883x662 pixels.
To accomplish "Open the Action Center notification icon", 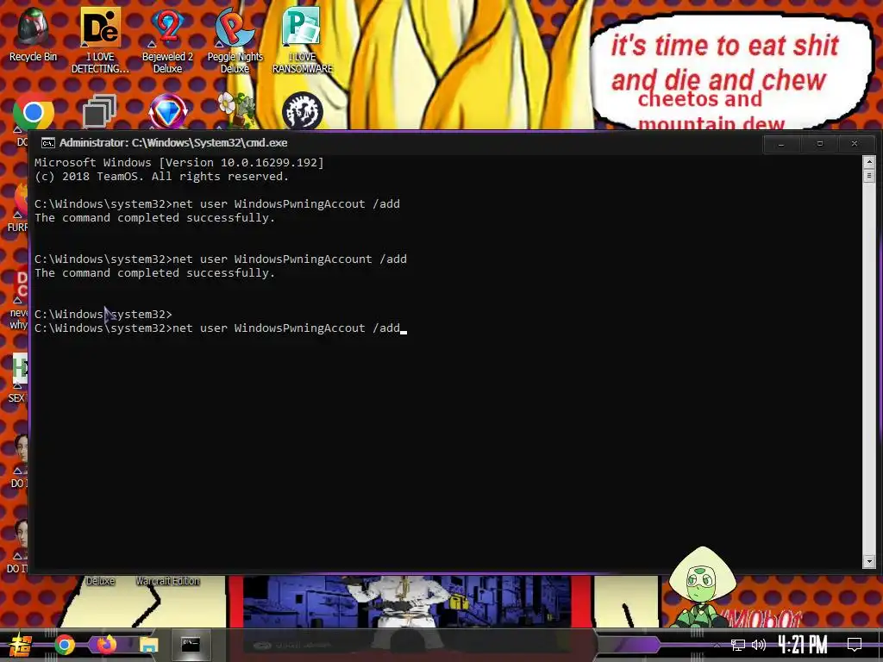I will pos(855,645).
